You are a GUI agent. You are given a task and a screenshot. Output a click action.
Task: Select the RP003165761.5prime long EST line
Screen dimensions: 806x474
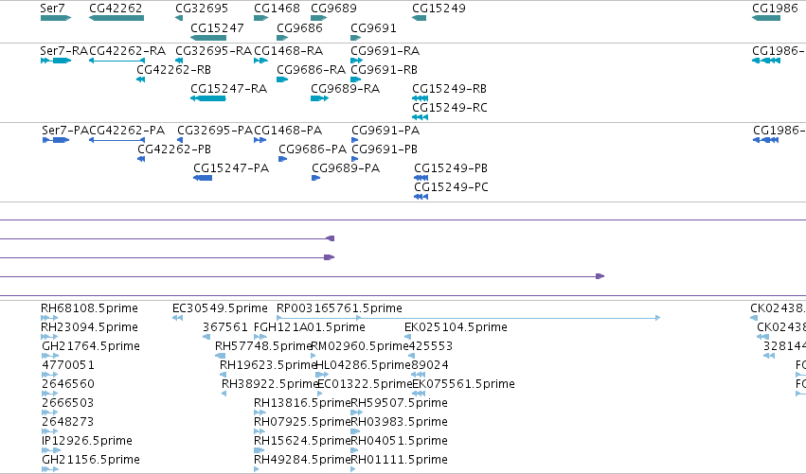point(468,318)
